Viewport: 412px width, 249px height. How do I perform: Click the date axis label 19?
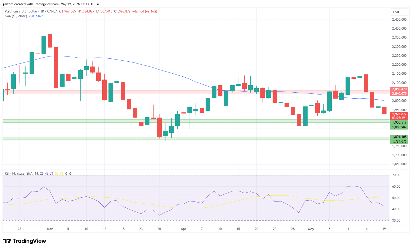[x=384, y=229]
